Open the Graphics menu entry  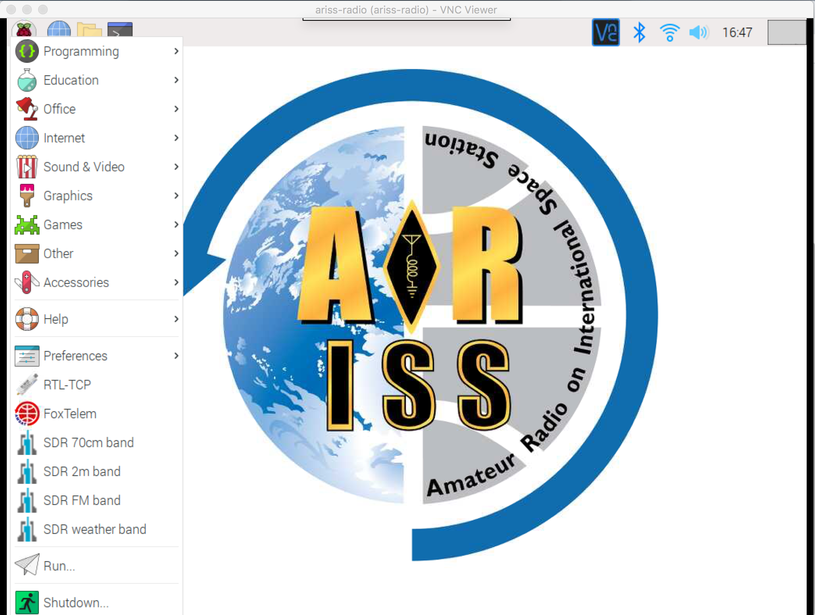coord(97,195)
